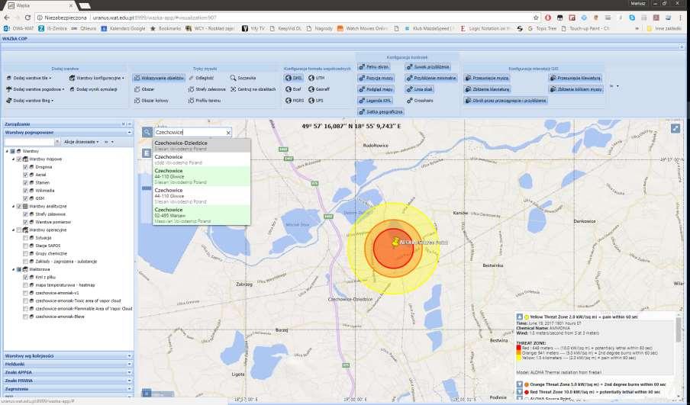Uncheck the Kml z pliku checkbox

pyautogui.click(x=25, y=278)
